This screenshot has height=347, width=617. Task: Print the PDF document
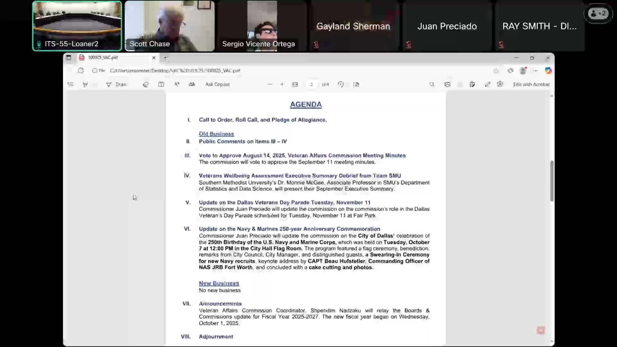[x=447, y=85]
